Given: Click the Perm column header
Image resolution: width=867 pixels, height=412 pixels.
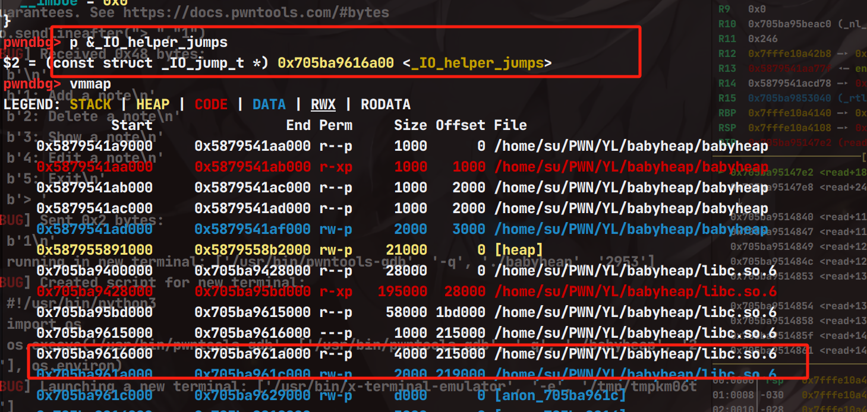Looking at the screenshot, I should click(335, 125).
